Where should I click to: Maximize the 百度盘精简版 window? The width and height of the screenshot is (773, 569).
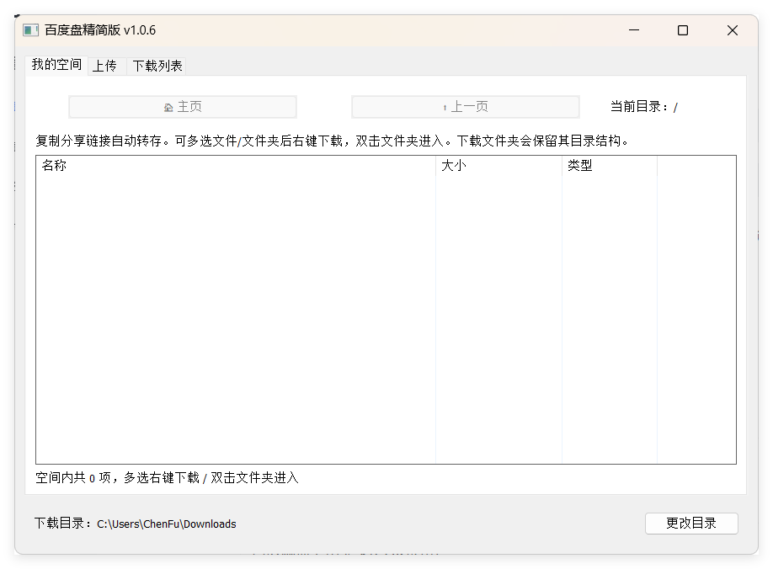pos(683,30)
